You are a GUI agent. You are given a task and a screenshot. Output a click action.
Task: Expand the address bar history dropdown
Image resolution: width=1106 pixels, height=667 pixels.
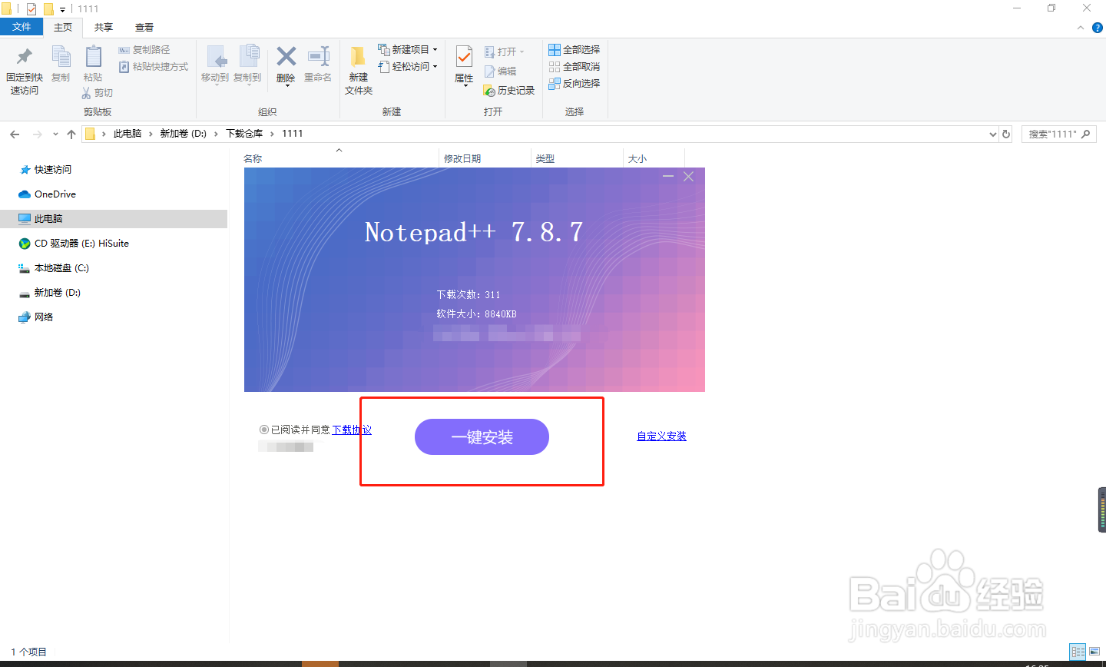click(x=992, y=134)
